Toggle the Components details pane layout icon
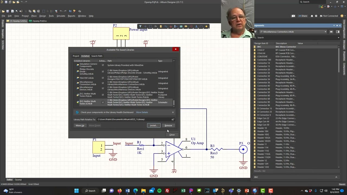Screen dimensions: 347x195 click(x=338, y=32)
